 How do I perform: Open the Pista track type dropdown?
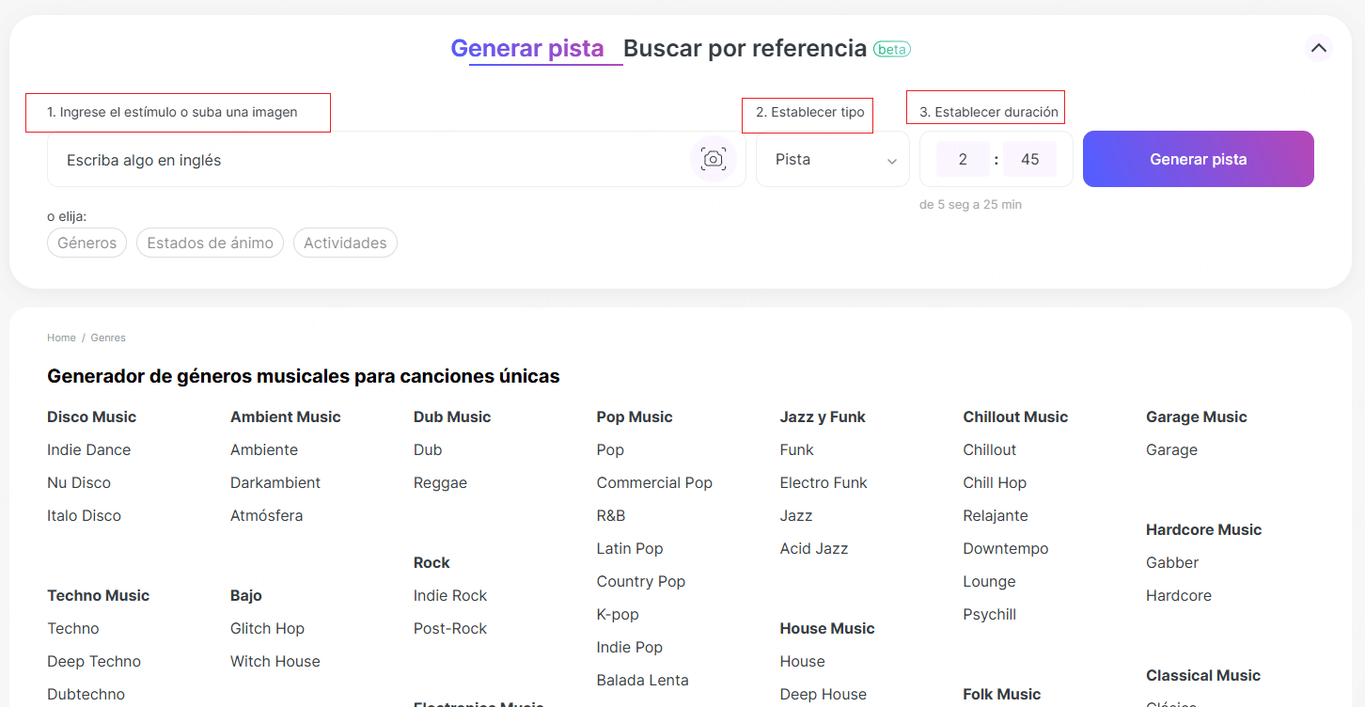click(x=832, y=159)
